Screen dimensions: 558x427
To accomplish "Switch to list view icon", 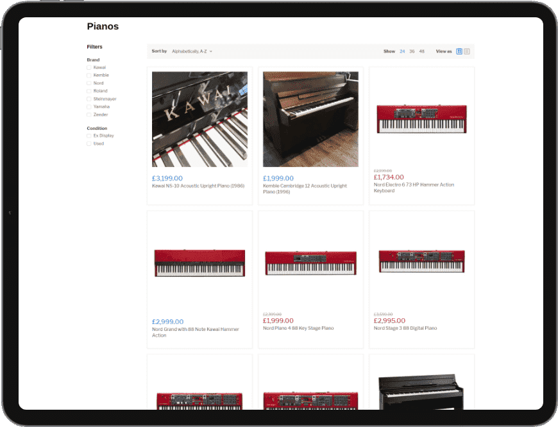I will point(467,51).
